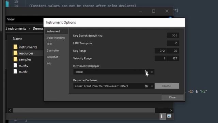Select the "rc.nkr" file name
Screen dimensions: 218x123
click(23, 72)
